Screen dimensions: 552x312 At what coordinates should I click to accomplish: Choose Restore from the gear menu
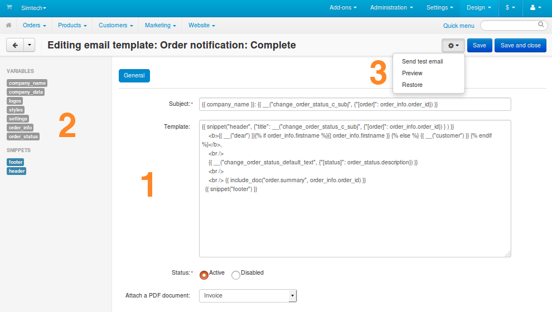[x=412, y=85]
